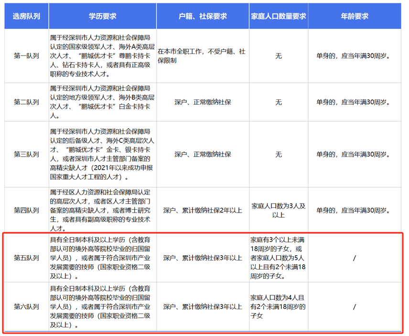The width and height of the screenshot is (409, 336).
Task: Select the 第二队列 row label
Action: click(26, 102)
